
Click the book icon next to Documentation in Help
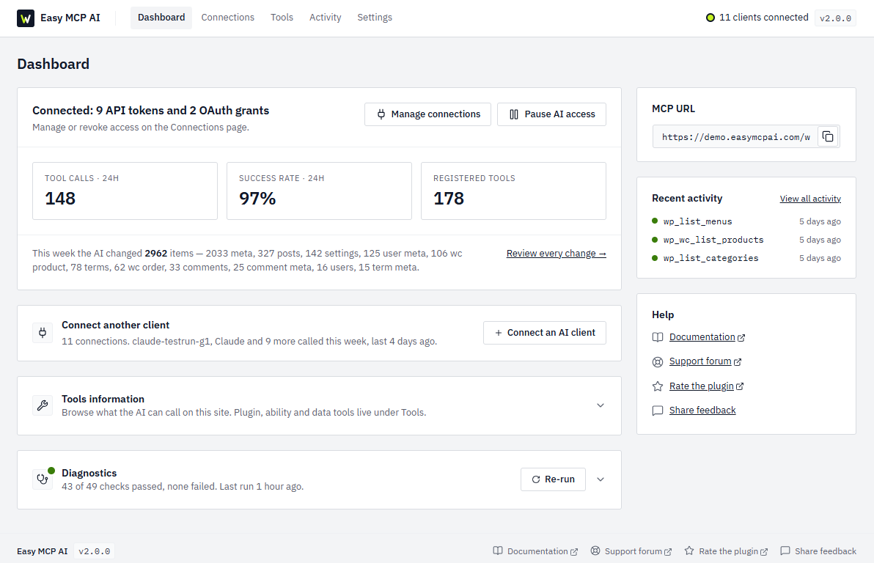(x=658, y=337)
